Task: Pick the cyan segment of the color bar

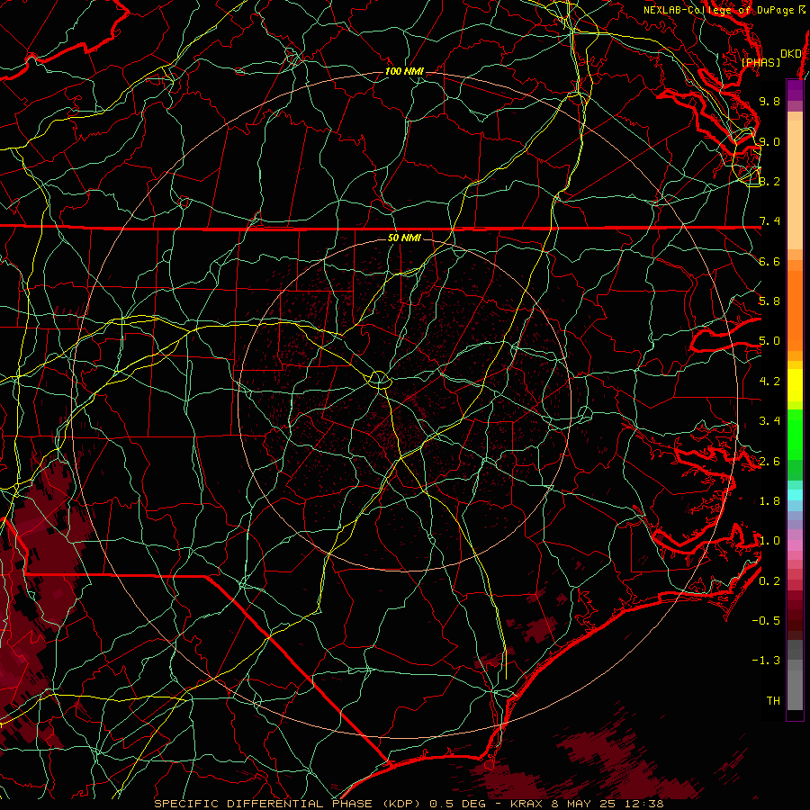Action: click(x=795, y=495)
